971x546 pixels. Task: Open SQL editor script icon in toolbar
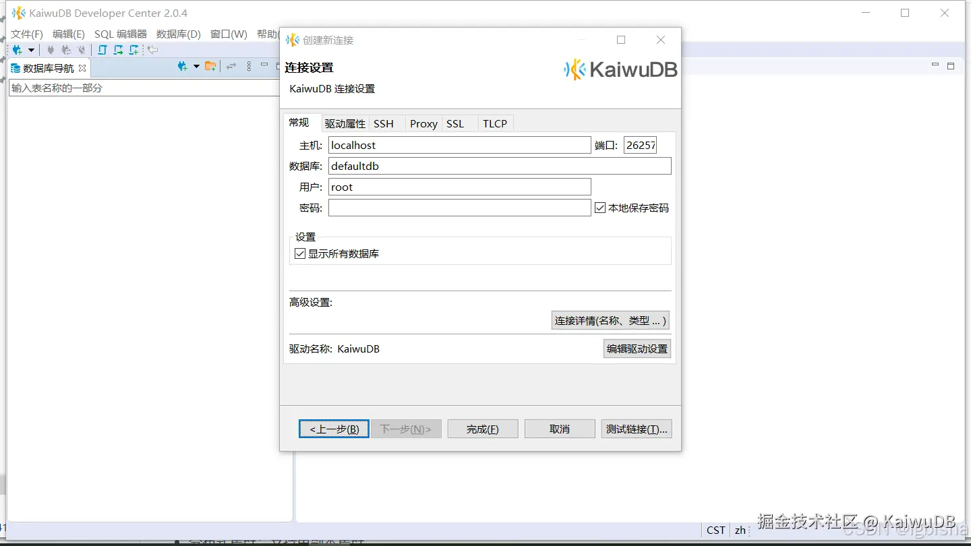coord(102,50)
